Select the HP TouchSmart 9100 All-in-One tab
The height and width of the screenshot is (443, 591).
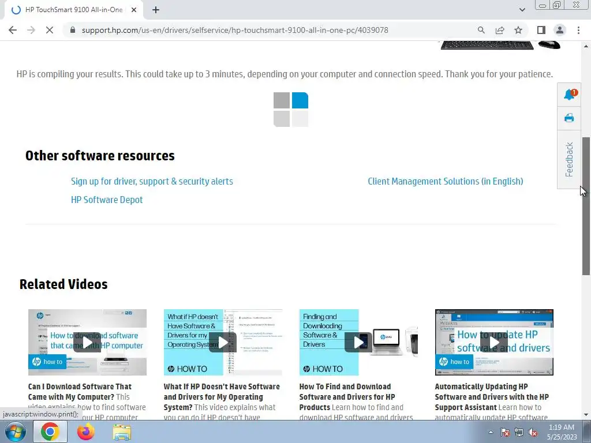click(x=74, y=10)
